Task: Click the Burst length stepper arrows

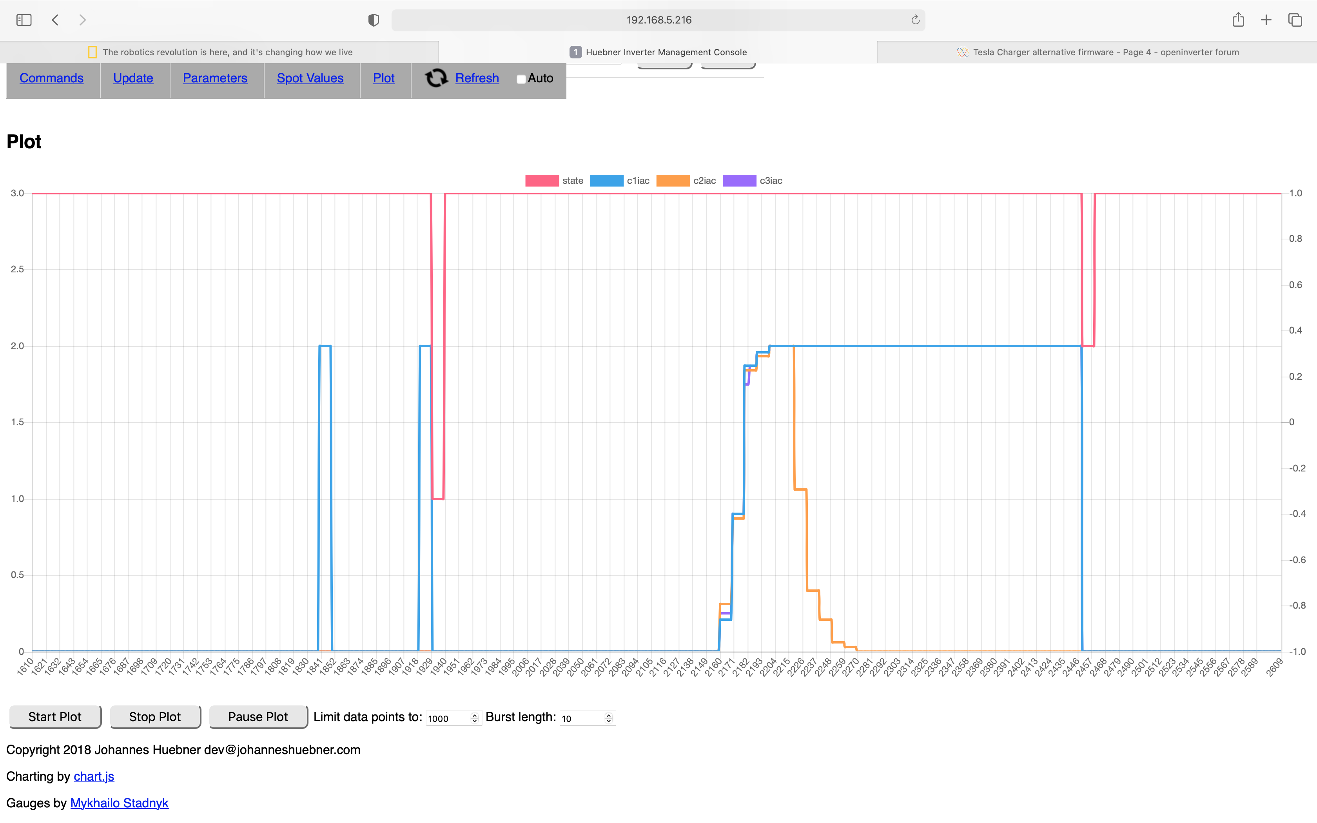Action: pos(608,718)
